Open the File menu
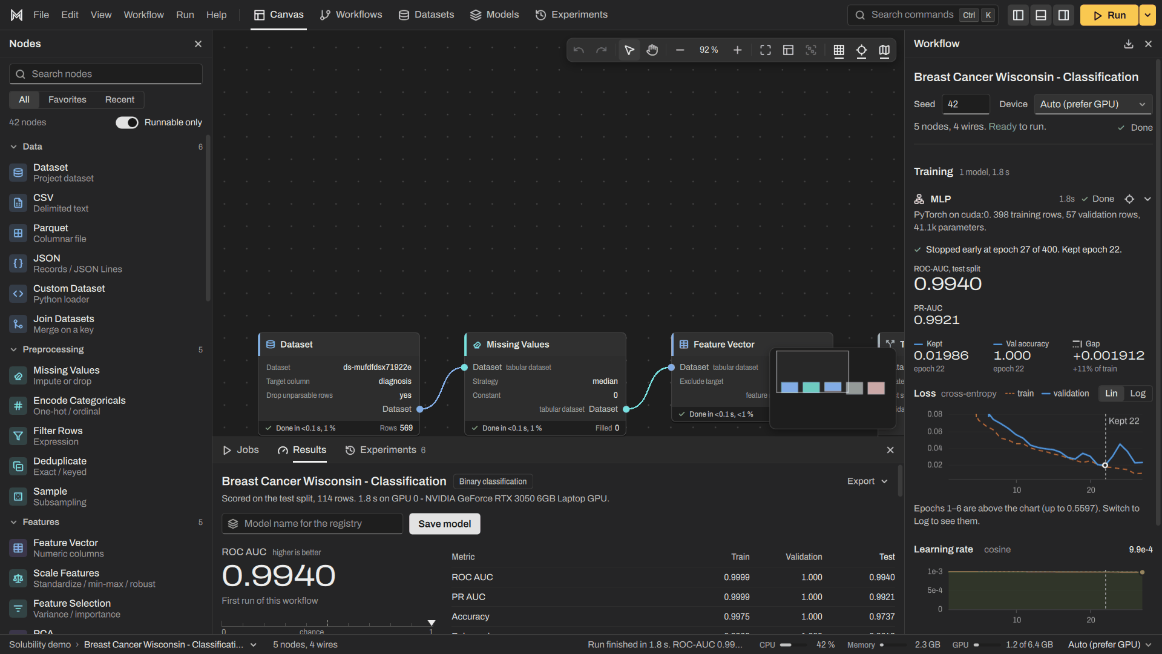Screen dimensions: 1162x654 [41, 15]
